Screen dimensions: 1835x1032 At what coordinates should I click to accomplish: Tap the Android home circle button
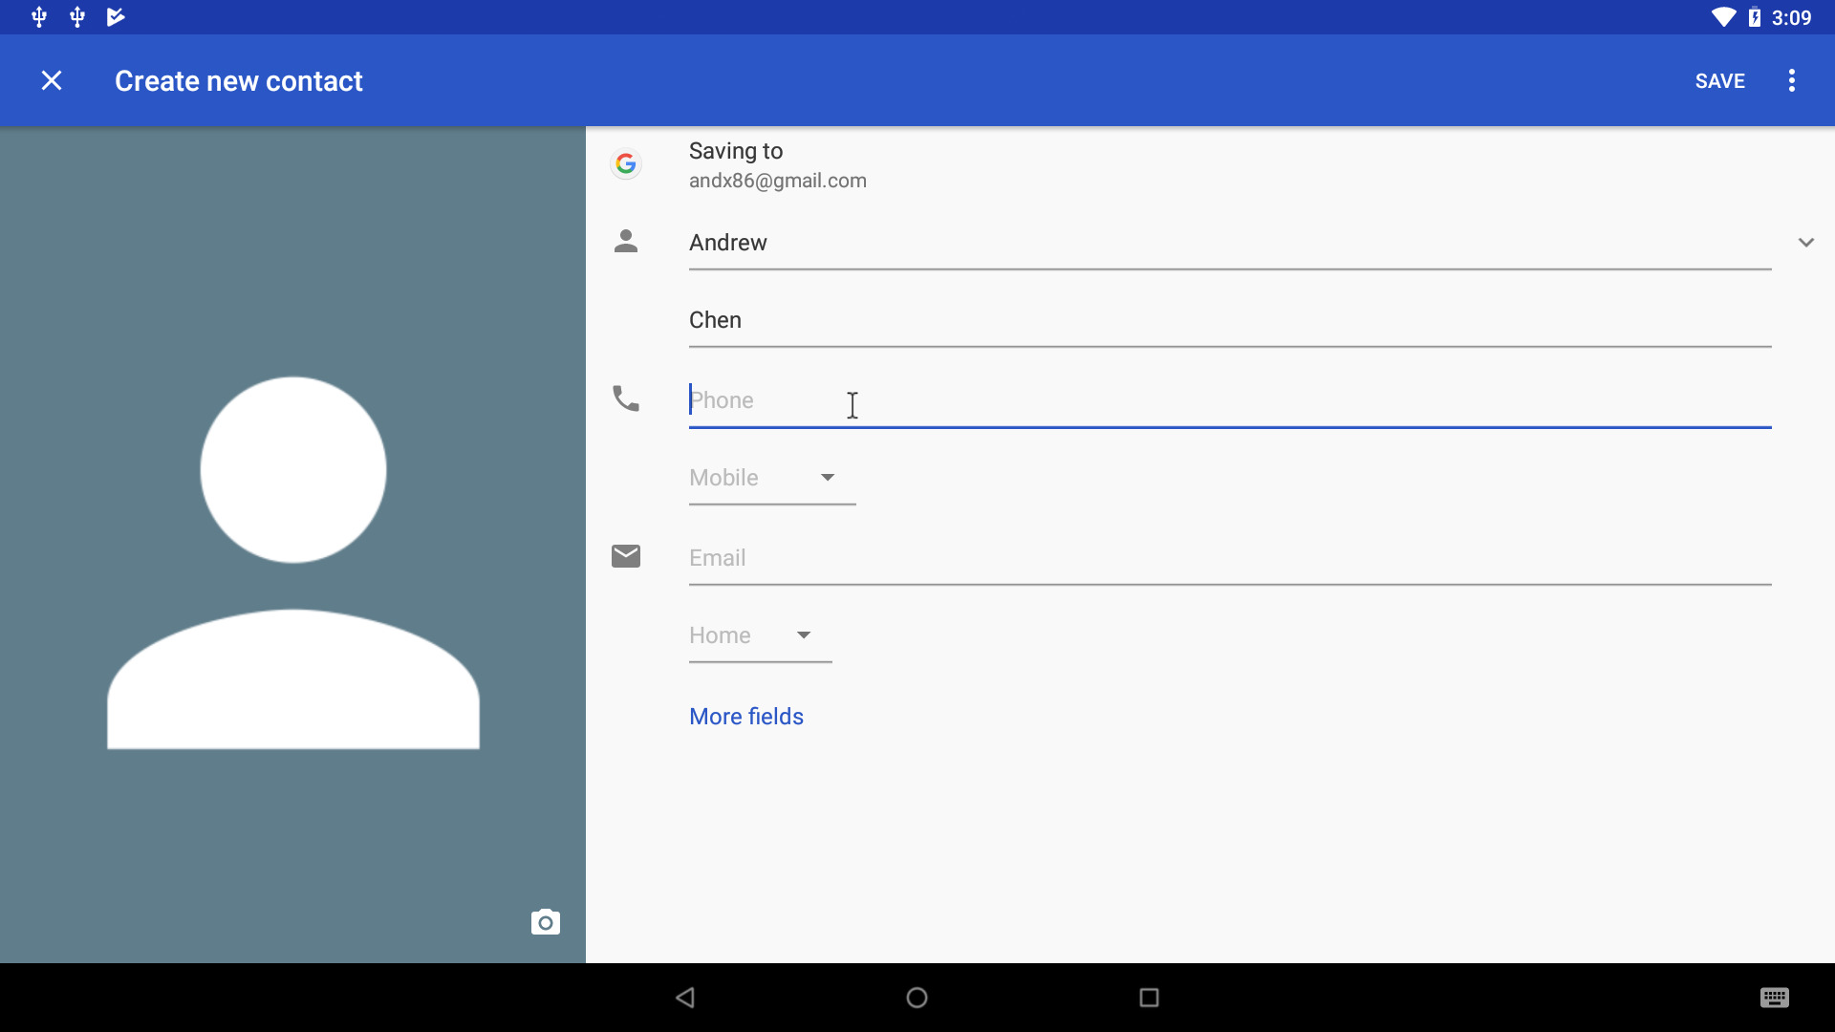tap(917, 998)
